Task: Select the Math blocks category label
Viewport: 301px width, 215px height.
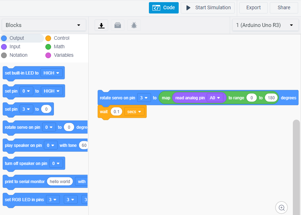Action: [59, 46]
